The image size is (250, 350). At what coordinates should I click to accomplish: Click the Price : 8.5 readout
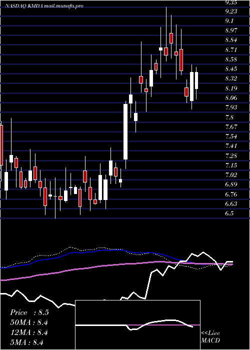(29, 312)
